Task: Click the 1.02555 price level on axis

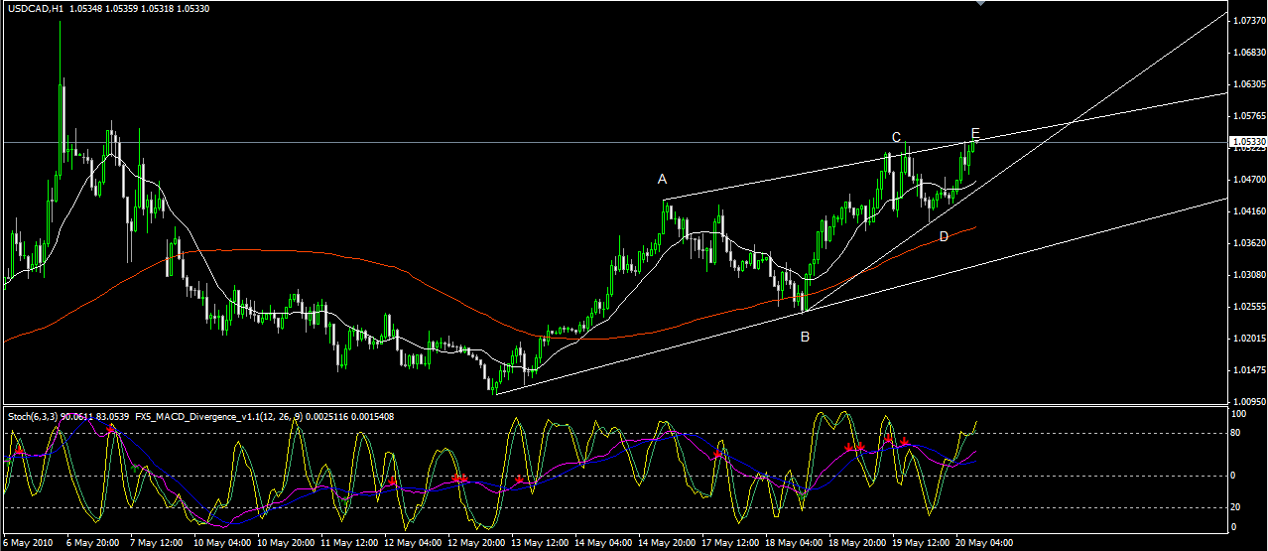Action: point(1248,306)
